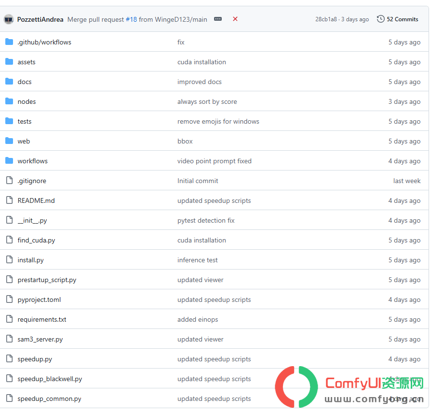
Task: Click file icon for __init__.py
Action: coord(9,220)
